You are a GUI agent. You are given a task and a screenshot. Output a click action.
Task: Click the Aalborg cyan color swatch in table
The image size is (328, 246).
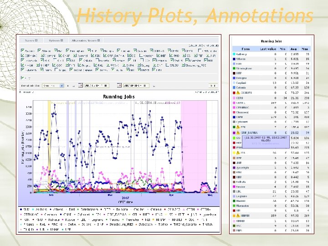tap(234, 54)
